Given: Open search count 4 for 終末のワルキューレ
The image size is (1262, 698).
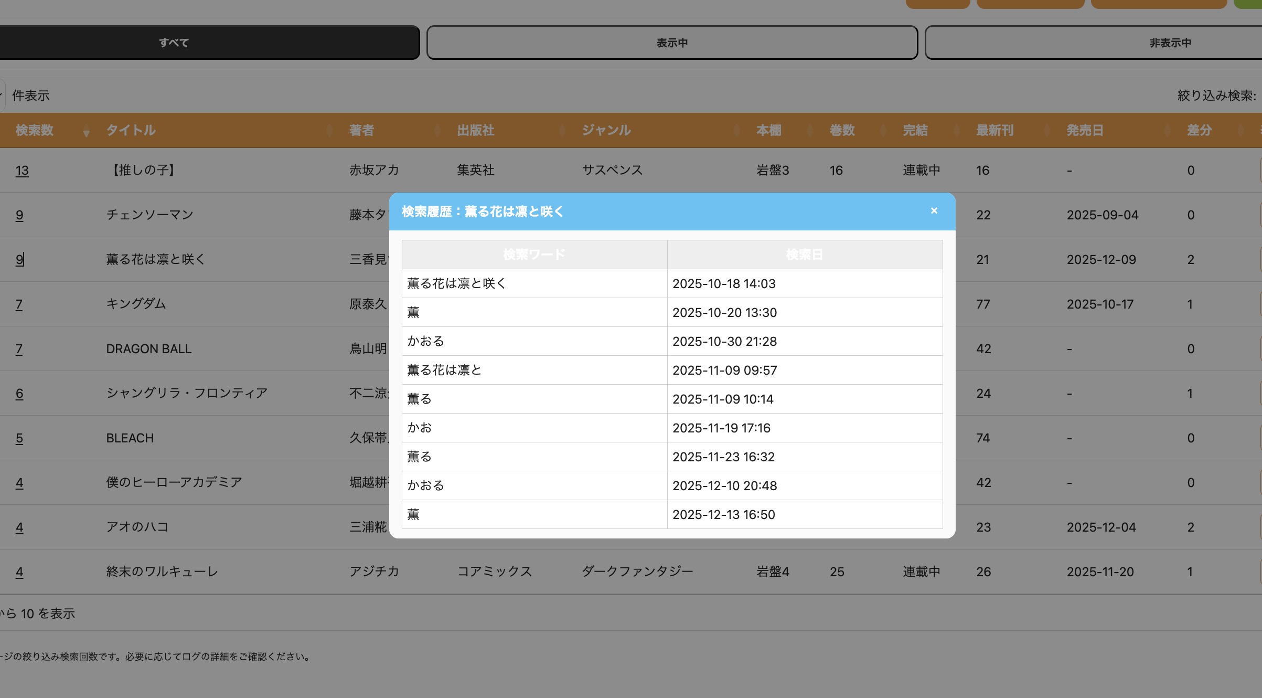Looking at the screenshot, I should (x=19, y=572).
